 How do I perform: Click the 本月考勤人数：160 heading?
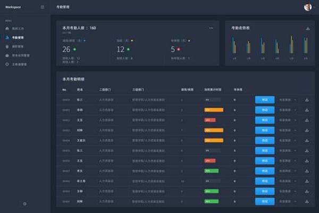(79, 28)
